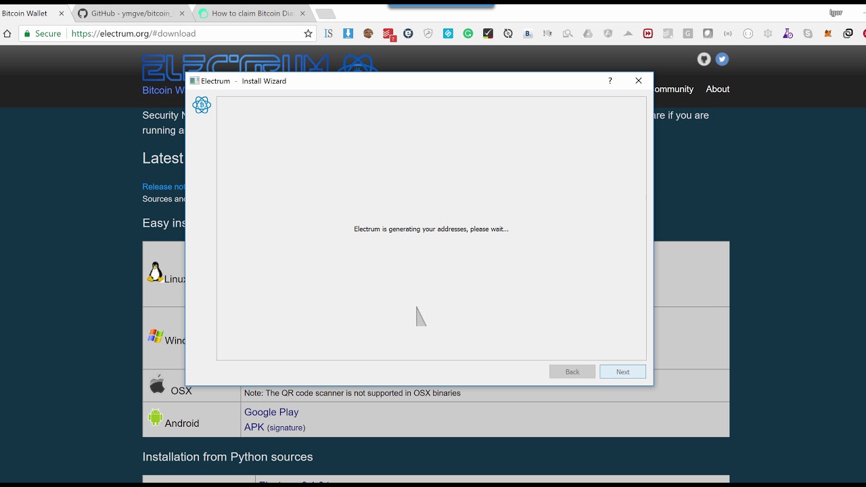
Task: Click the QR code scanner note text
Action: click(352, 393)
